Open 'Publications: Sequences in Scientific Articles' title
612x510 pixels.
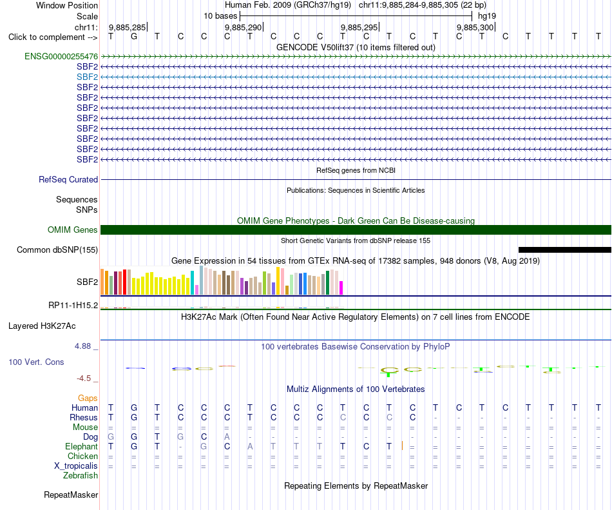[356, 190]
